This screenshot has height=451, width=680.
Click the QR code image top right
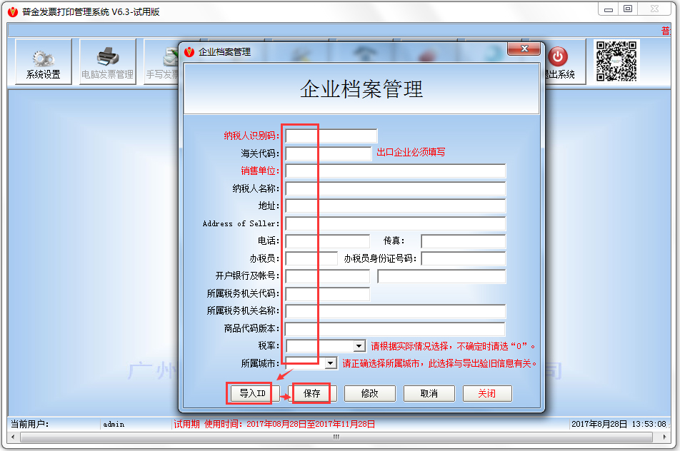616,63
